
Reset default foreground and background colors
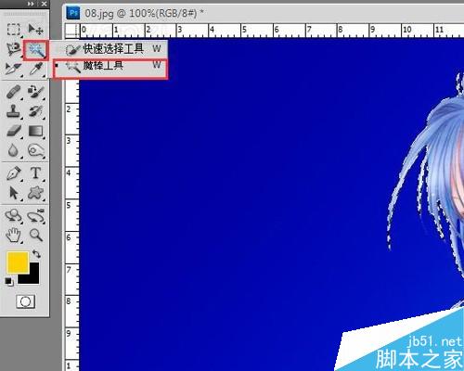click(x=9, y=282)
